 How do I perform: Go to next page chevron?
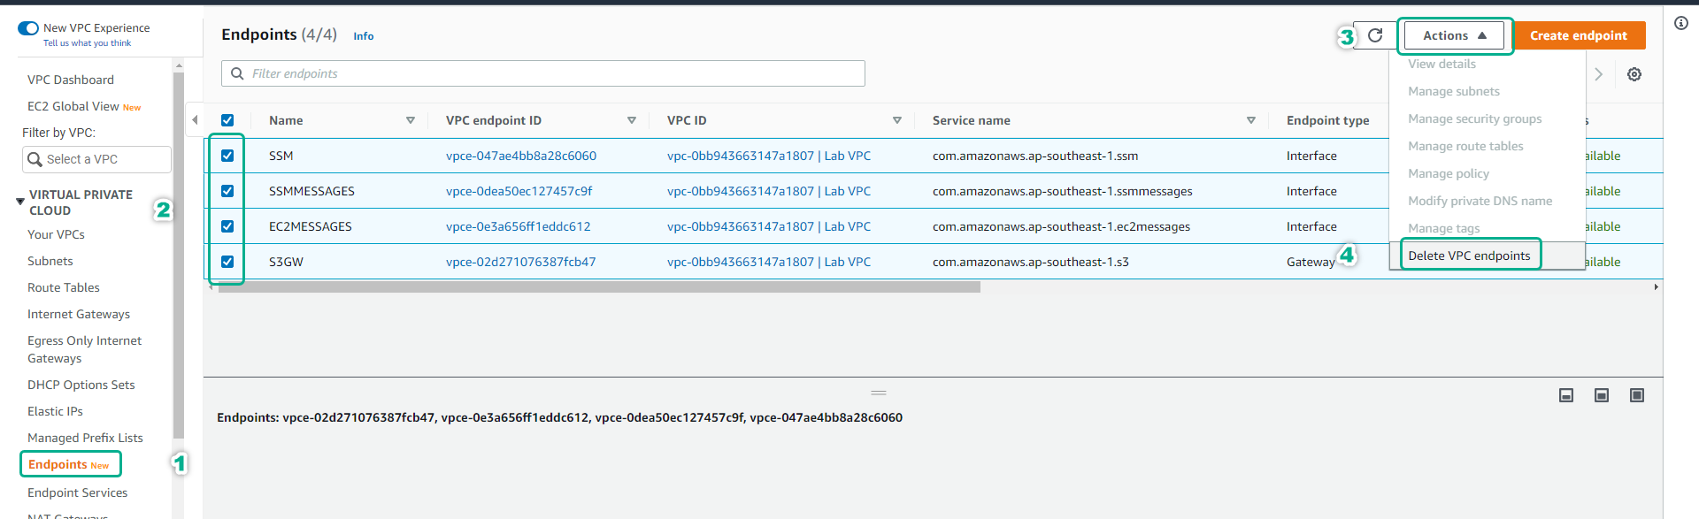tap(1599, 74)
